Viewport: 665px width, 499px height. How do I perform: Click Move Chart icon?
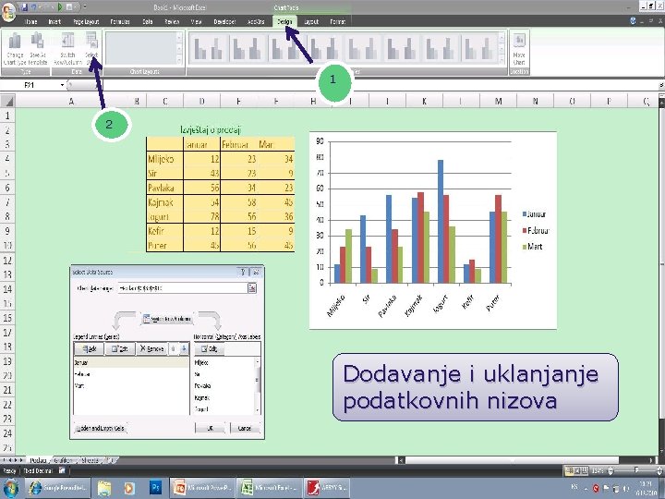519,49
